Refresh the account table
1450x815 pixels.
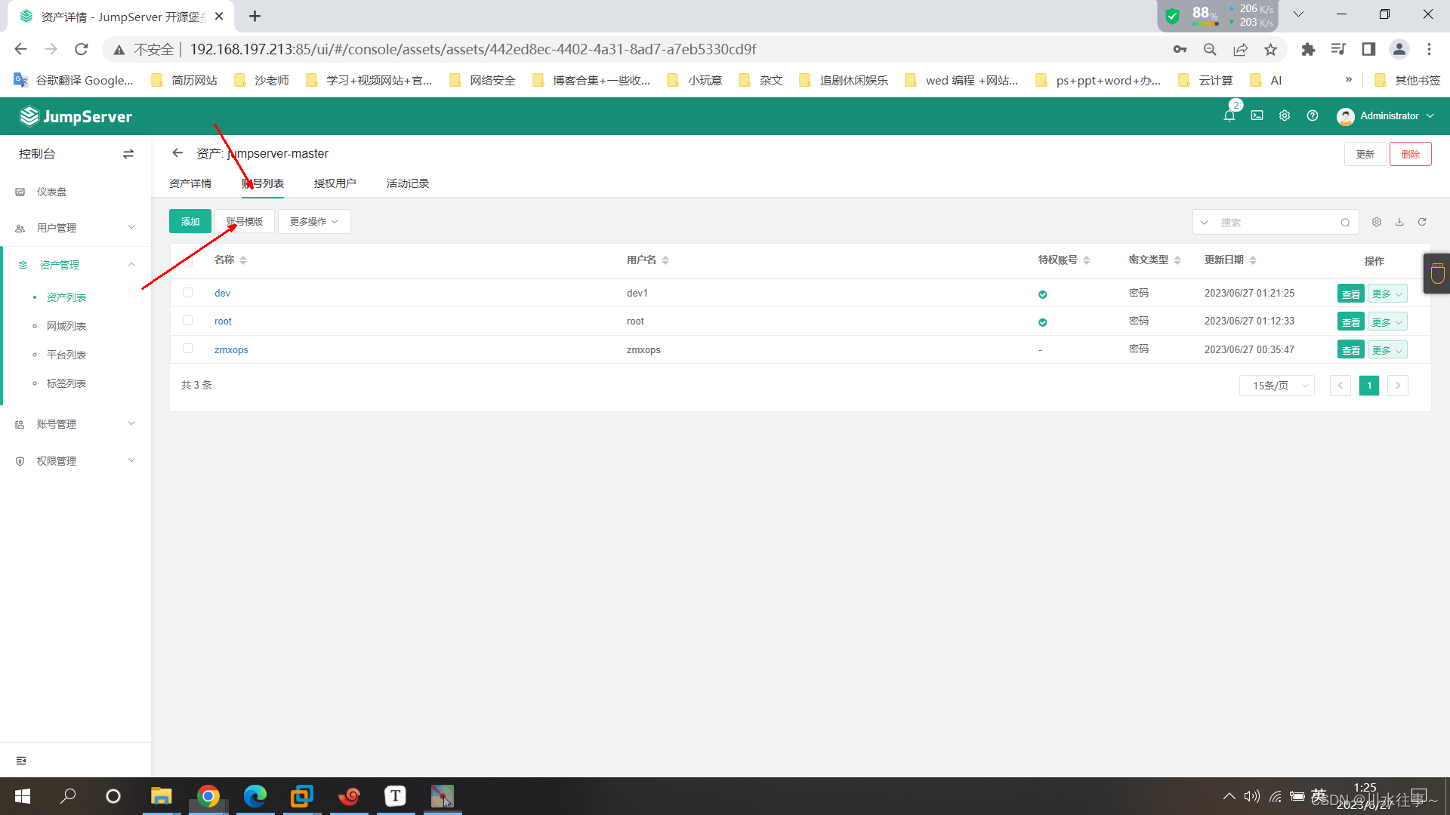1422,222
